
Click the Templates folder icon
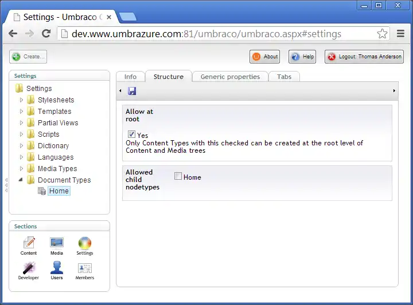click(31, 112)
